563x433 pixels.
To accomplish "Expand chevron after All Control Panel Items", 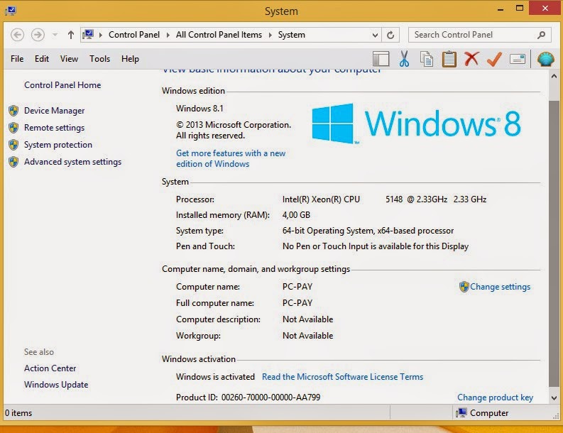I will point(270,35).
